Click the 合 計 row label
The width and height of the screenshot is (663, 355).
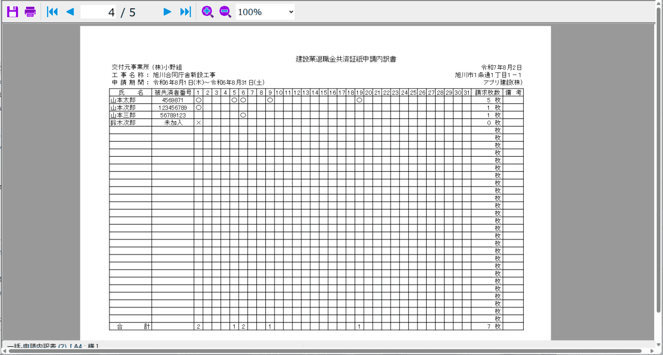pos(133,327)
